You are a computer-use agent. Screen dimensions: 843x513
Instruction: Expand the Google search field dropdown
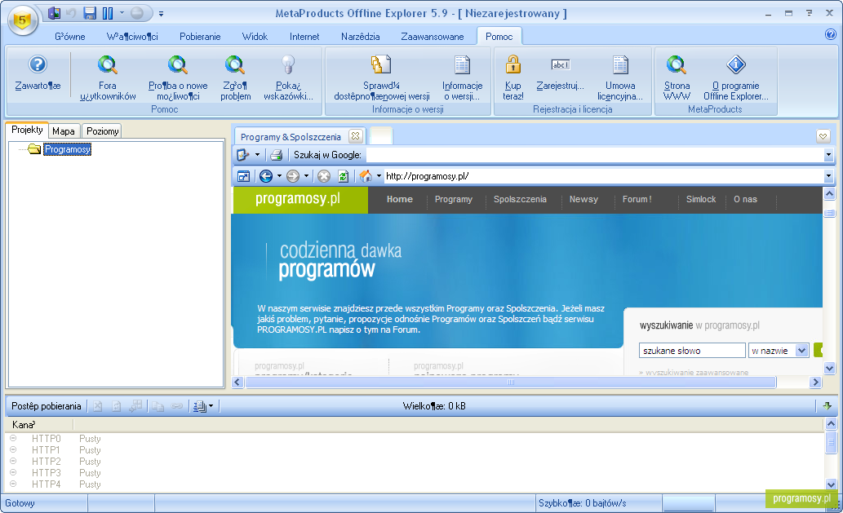(x=828, y=155)
